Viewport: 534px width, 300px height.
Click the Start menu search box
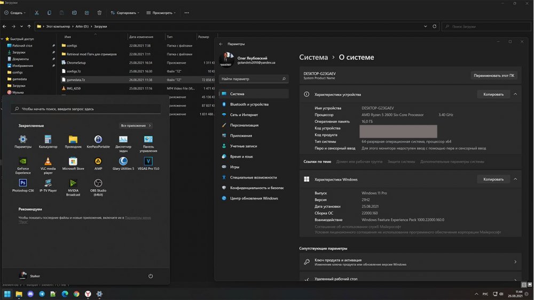[86, 109]
